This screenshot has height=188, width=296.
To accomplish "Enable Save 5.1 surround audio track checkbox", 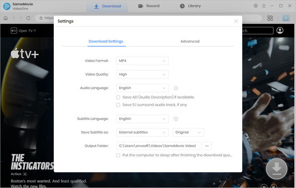I will coord(118,105).
